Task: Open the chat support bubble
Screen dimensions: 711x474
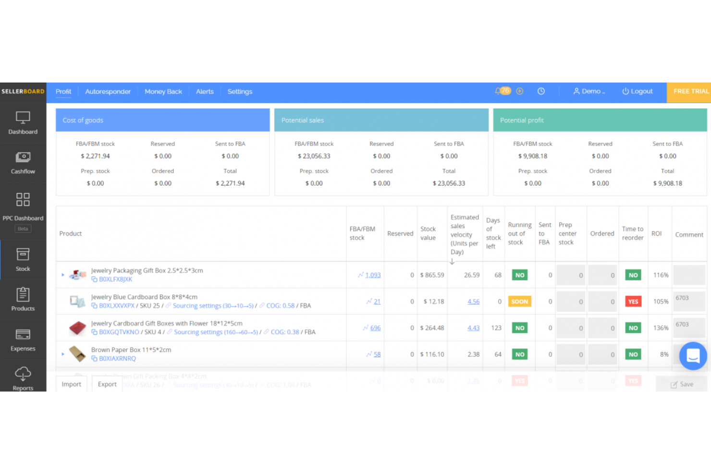Action: pos(693,356)
